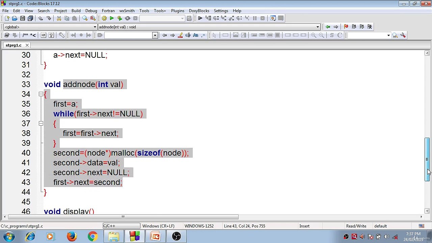Viewport: 432px width, 243px height.
Task: Click the toggle bookmark red flag icon
Action: (346, 27)
